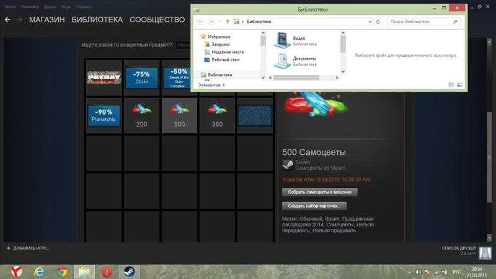Select the -90% Planetship coupon
496x279 pixels.
pyautogui.click(x=104, y=115)
